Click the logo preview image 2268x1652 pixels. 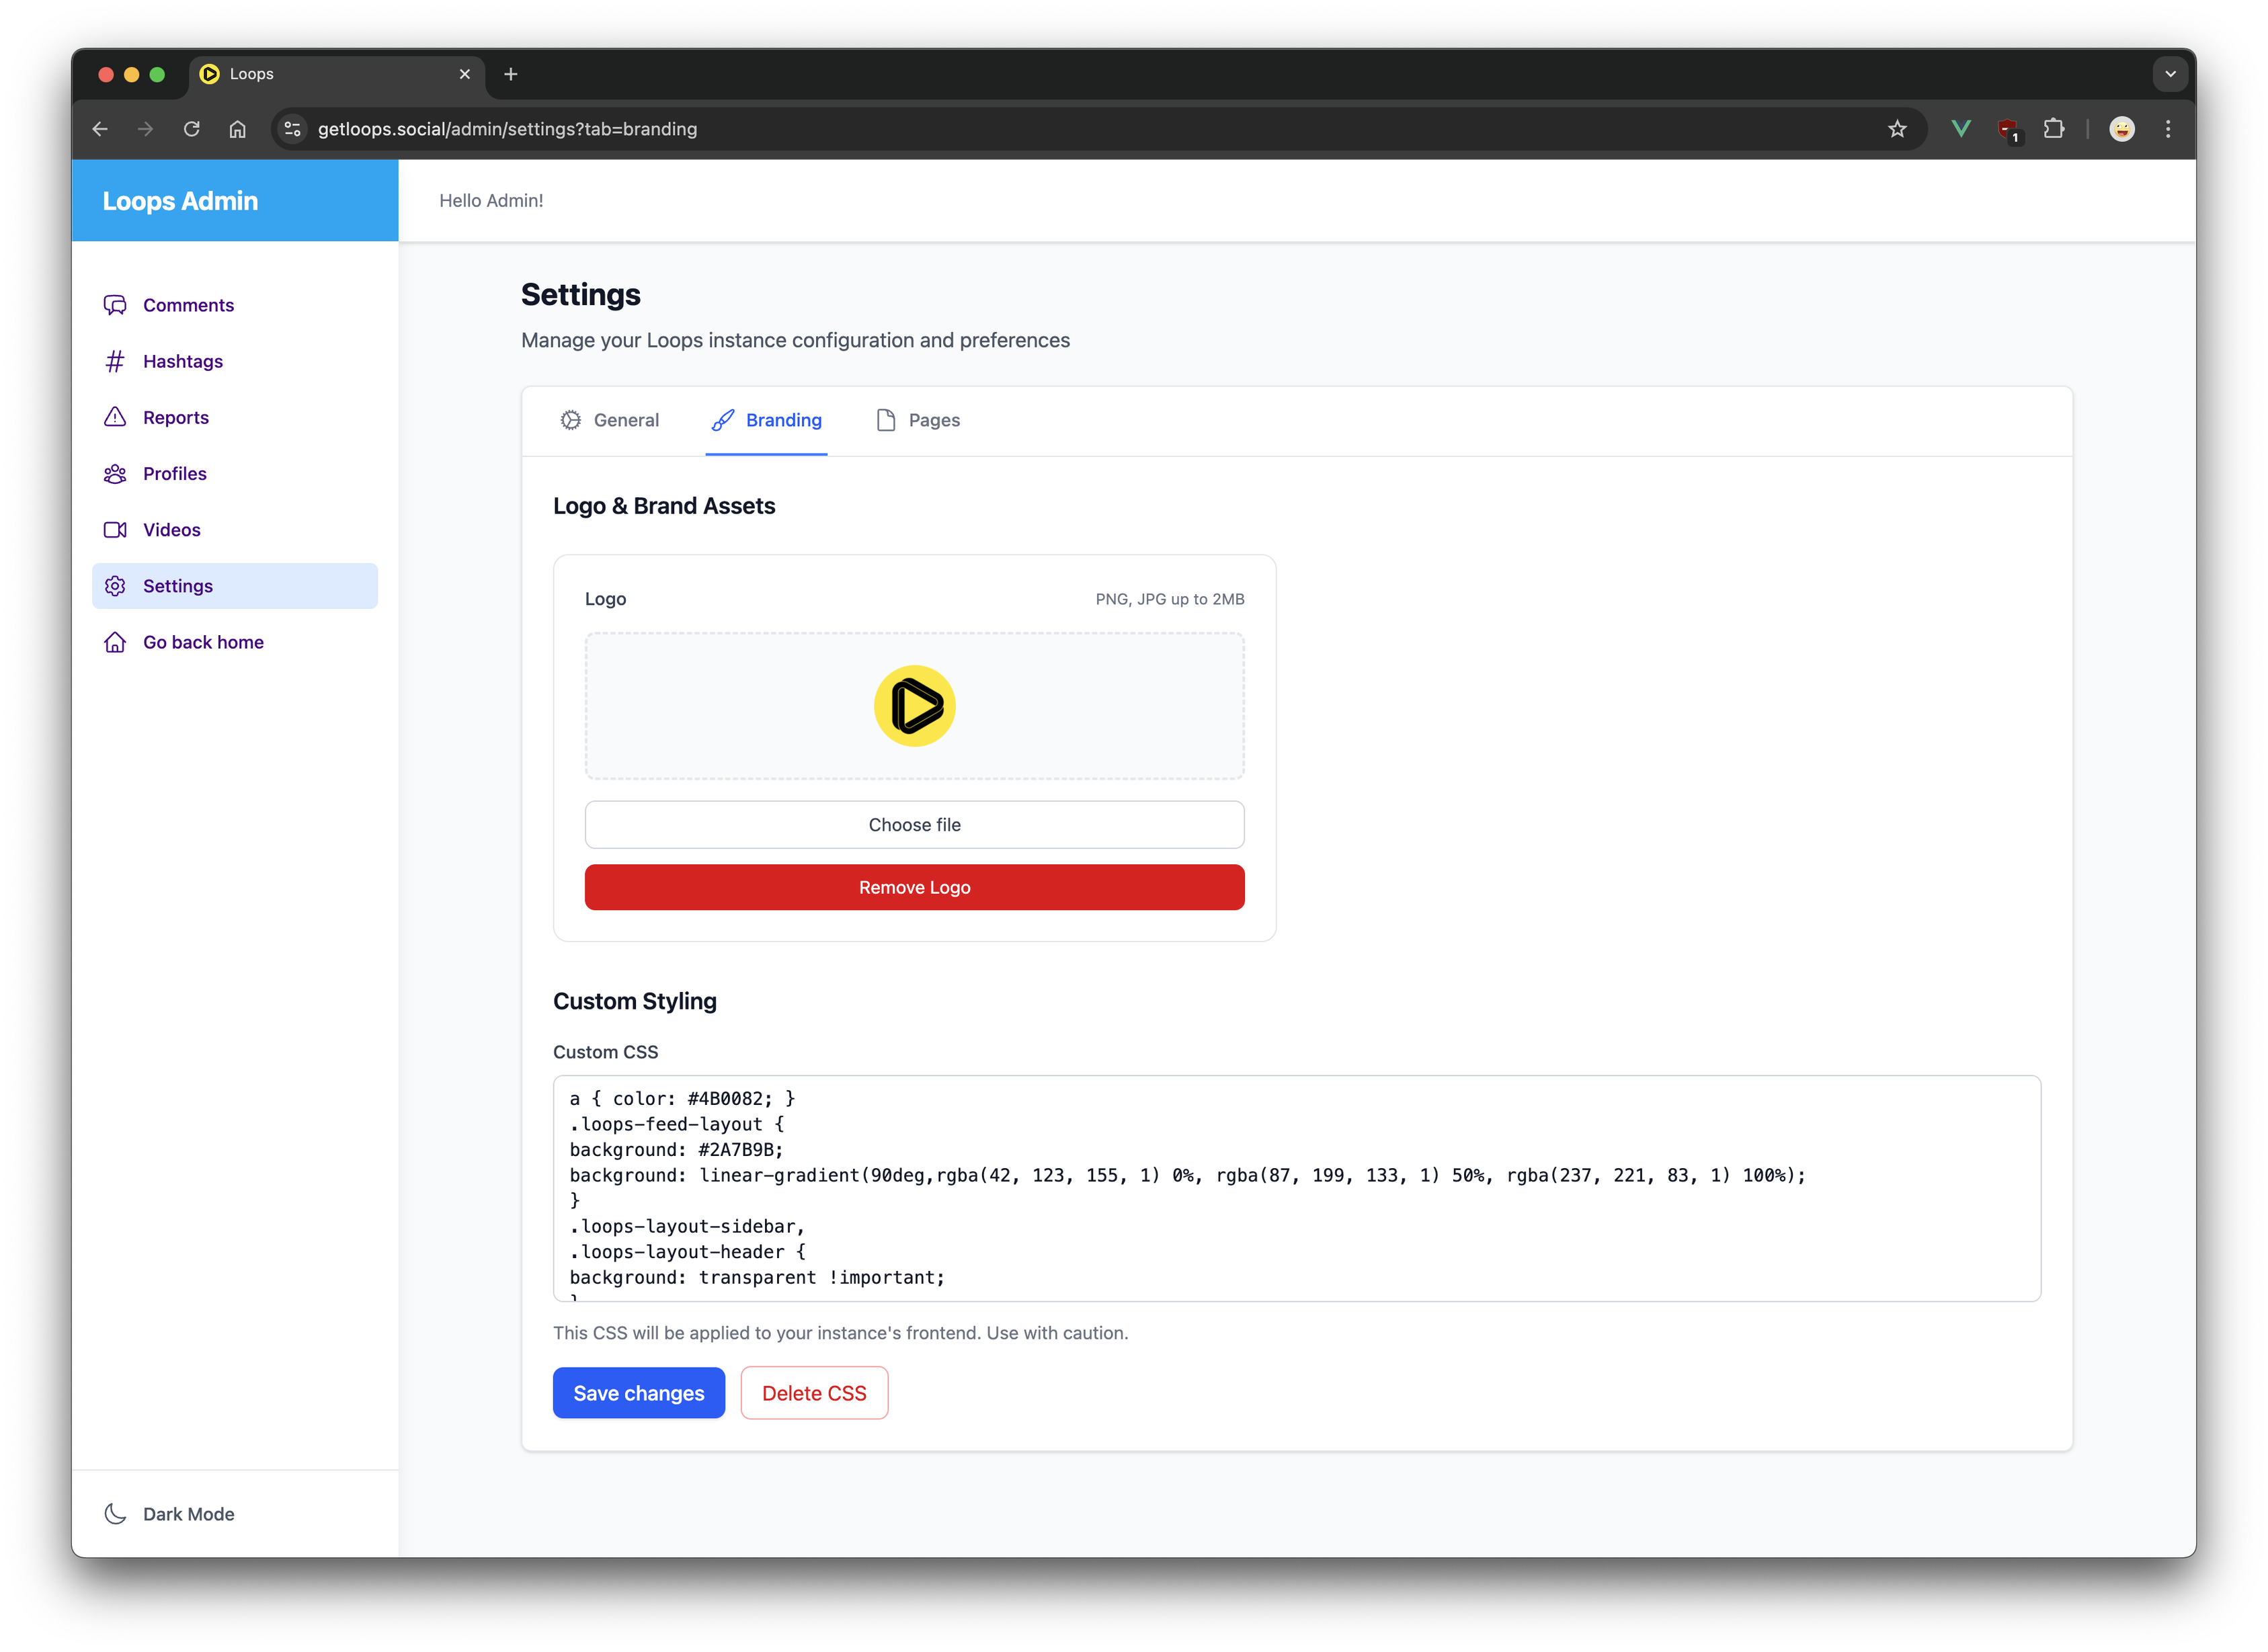coord(915,706)
